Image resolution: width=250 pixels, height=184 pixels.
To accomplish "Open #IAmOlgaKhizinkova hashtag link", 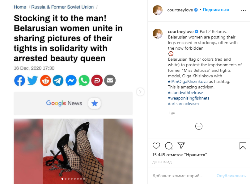I will point(188,81).
